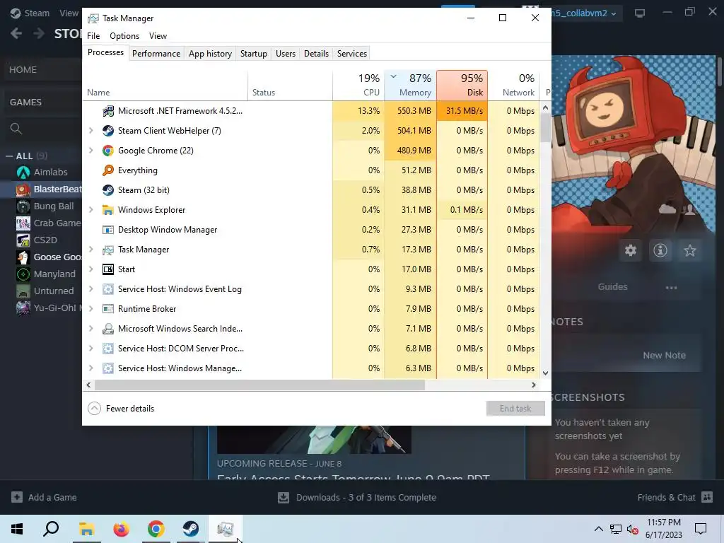Screen dimensions: 724x543
Task: Click the Google Chrome process icon
Action: pyautogui.click(x=108, y=151)
